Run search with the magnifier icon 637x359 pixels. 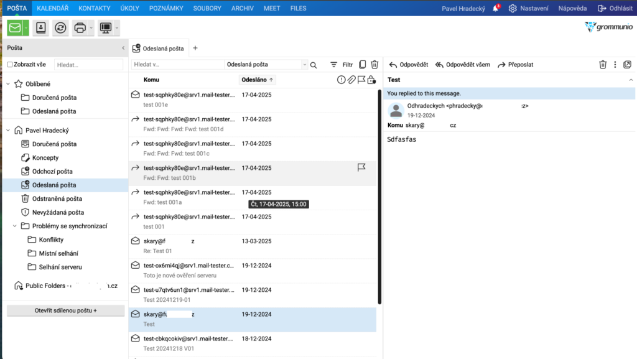[314, 65]
